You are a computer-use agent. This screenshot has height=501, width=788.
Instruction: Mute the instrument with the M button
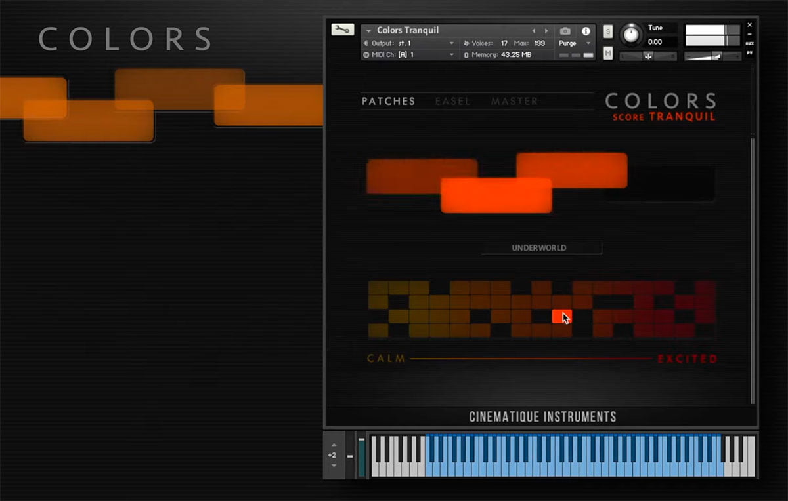coord(608,52)
